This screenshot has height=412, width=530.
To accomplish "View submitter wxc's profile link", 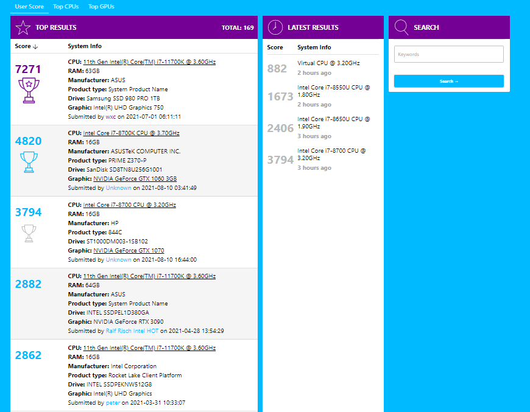I will (x=110, y=116).
